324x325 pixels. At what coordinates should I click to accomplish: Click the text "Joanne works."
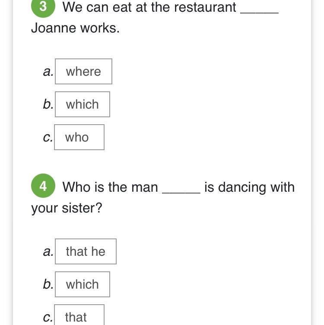point(75,28)
